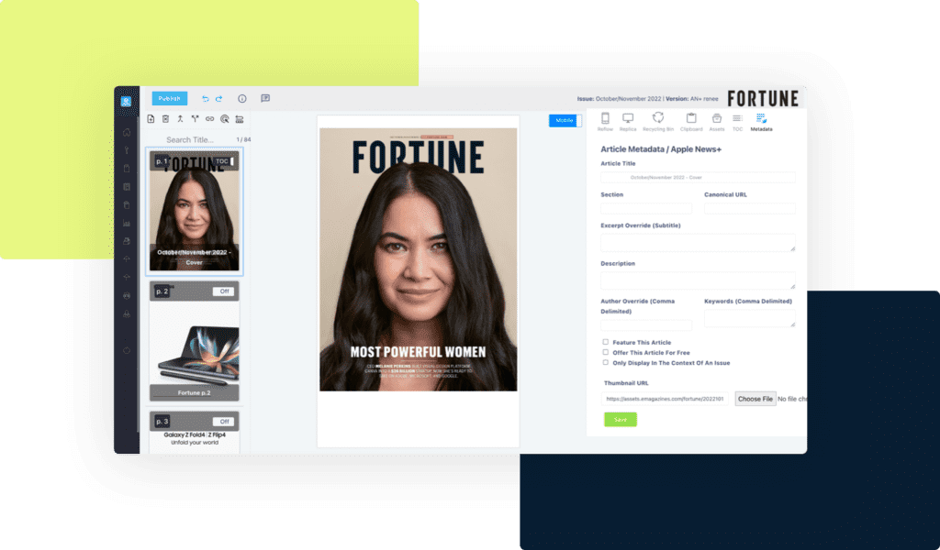Image resolution: width=940 pixels, height=550 pixels.
Task: Click the bar chart icon in left sidebar
Action: [x=127, y=224]
